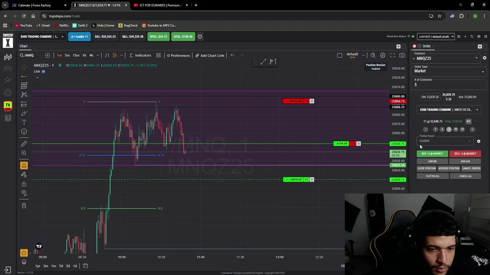Open the chart quick search icon
The height and width of the screenshot is (275, 490).
pos(373,55)
